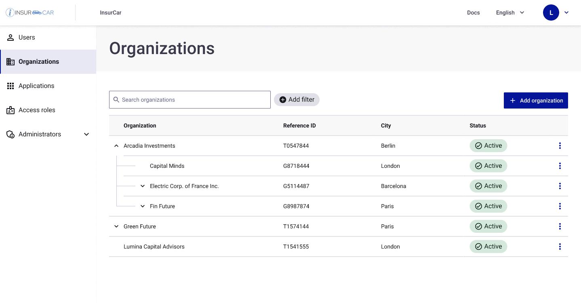
Task: Open the account menu next to the avatar
Action: 566,13
